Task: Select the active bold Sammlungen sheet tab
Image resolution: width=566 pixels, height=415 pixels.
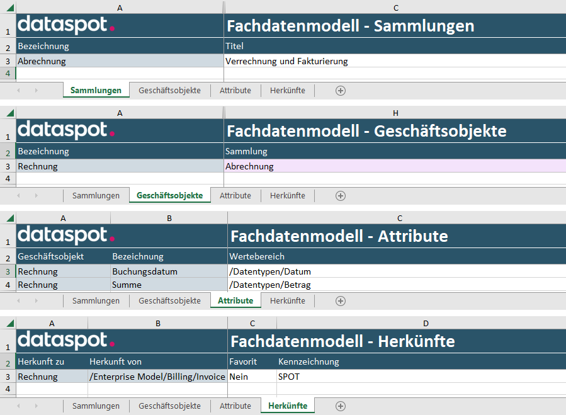Action: point(96,91)
